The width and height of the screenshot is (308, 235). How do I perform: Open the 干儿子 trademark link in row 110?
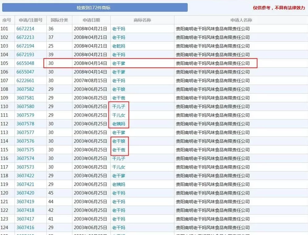pyautogui.click(x=119, y=106)
